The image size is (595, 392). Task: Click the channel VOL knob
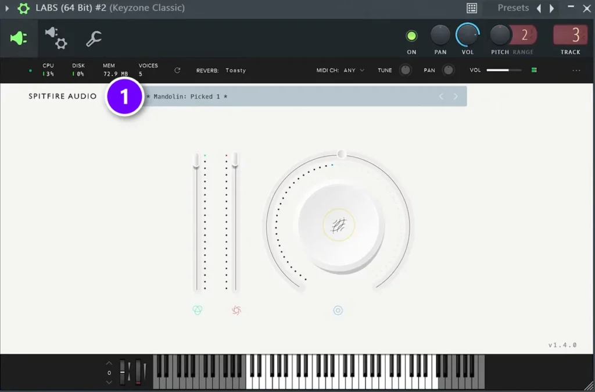point(468,35)
